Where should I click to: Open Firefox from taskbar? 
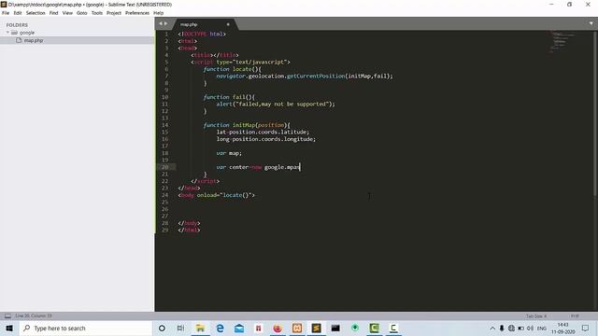pos(278,328)
